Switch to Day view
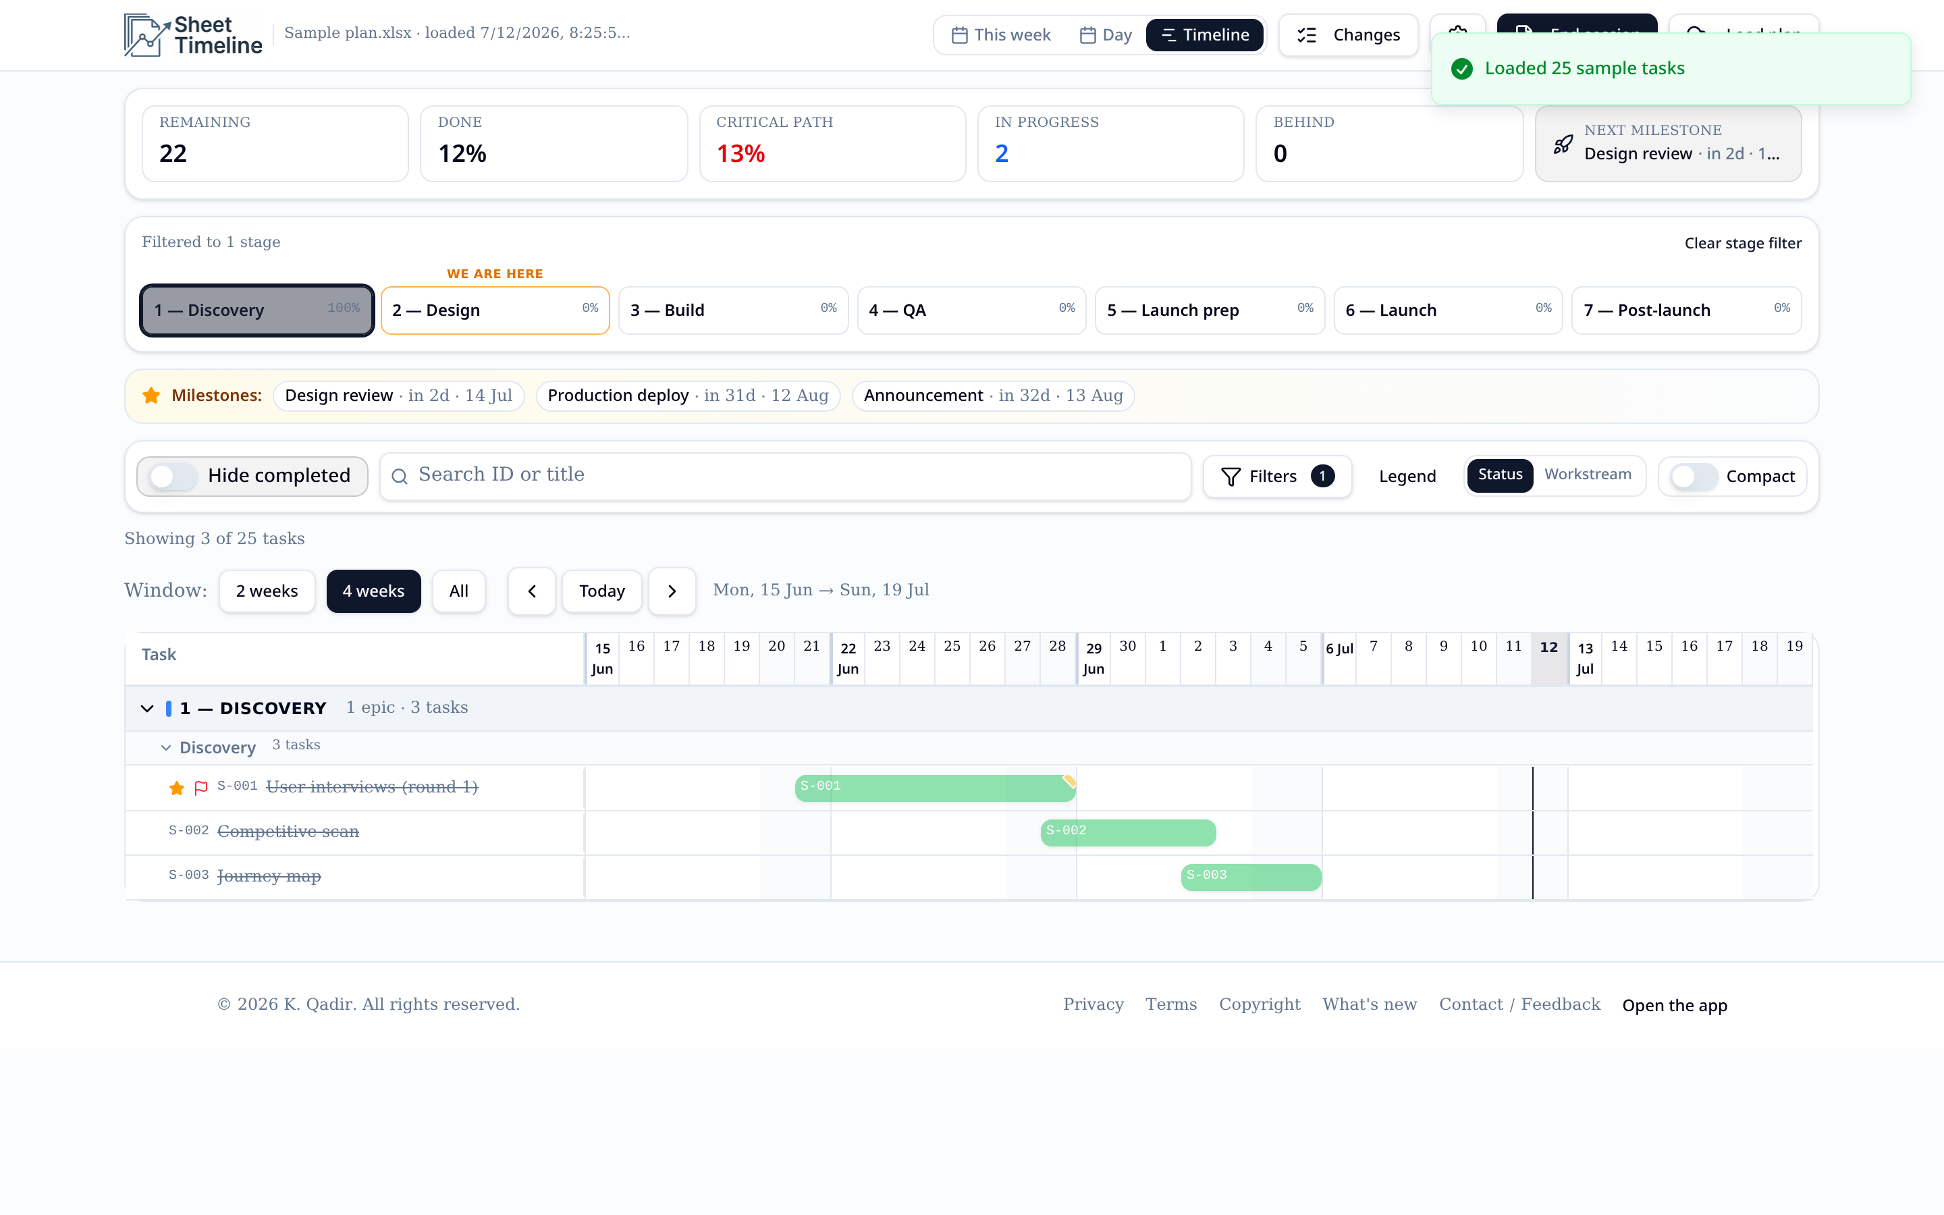 coord(1106,35)
